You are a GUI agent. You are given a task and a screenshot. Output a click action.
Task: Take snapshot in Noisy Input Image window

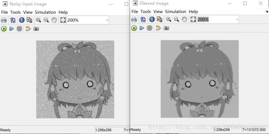coord(36,29)
